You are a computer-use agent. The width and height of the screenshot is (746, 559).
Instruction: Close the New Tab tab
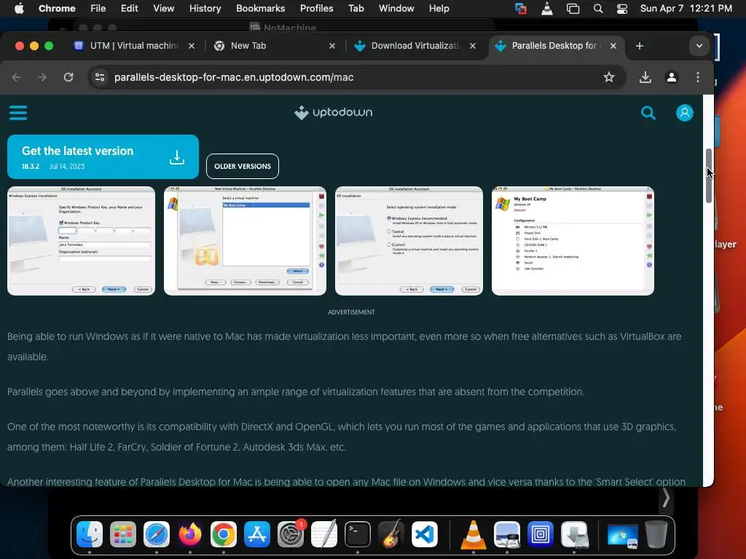tap(332, 46)
